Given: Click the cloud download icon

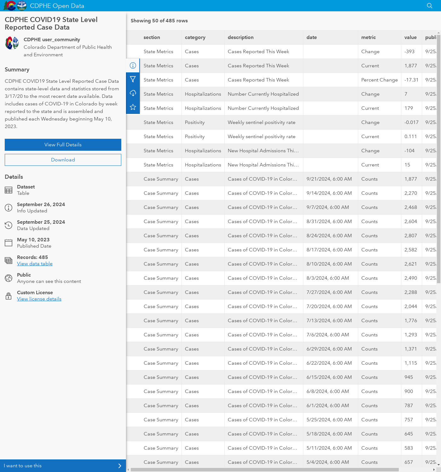Looking at the screenshot, I should click(133, 93).
